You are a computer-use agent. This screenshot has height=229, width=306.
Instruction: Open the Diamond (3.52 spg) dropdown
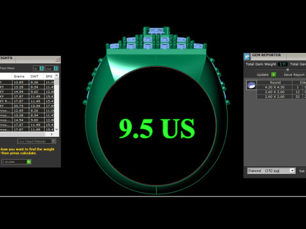click(x=272, y=170)
